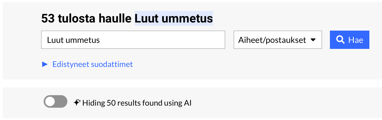The width and height of the screenshot is (382, 120).
Task: Click the word 'AI' in the hiding-results label
Action: [x=187, y=103]
